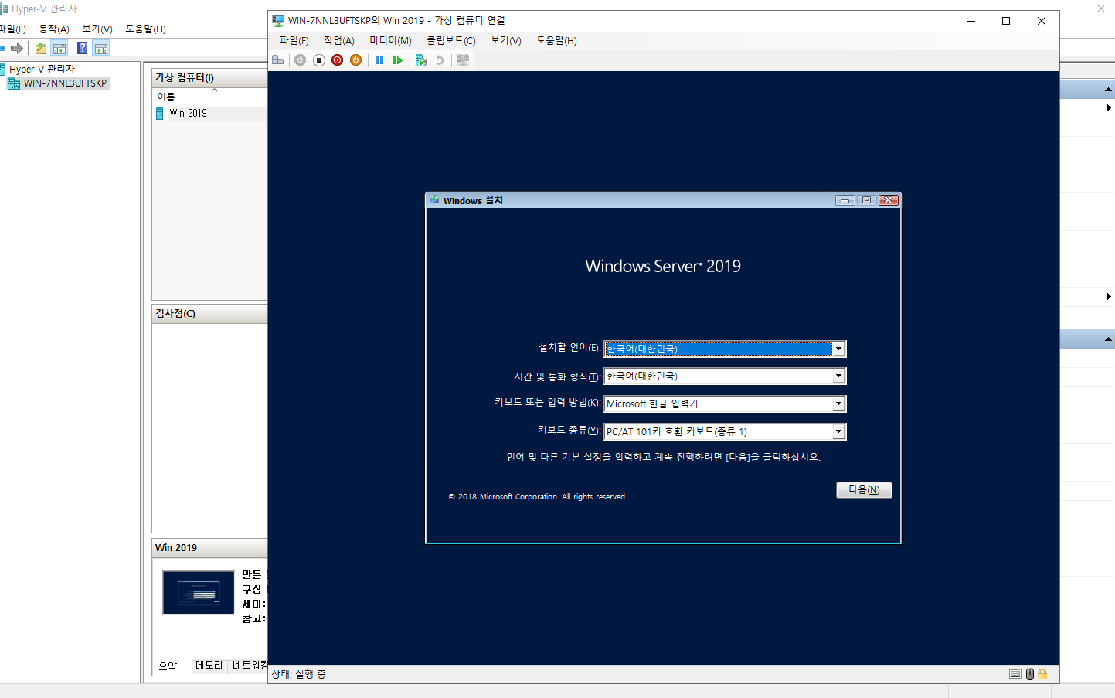Click the Win 2019 VM preview thumbnail
The height and width of the screenshot is (698, 1115).
pos(199,592)
